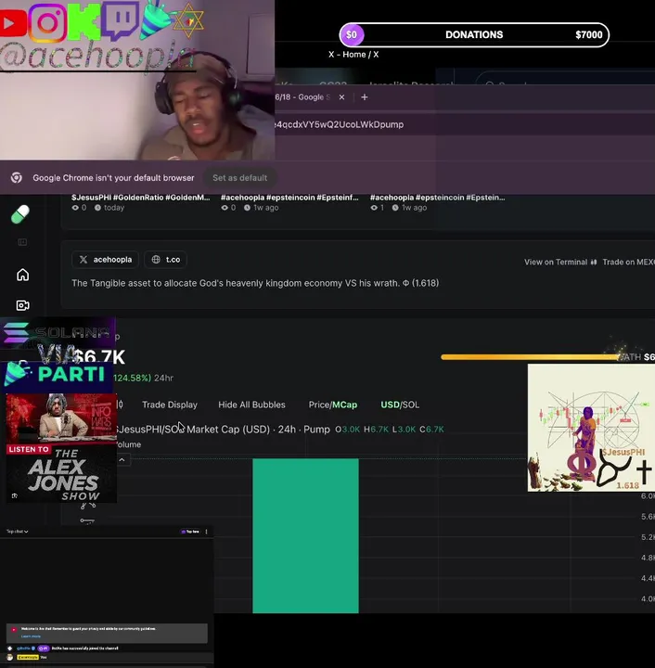Open the three-dot menu in the chat header
655x668 pixels.
click(x=207, y=532)
